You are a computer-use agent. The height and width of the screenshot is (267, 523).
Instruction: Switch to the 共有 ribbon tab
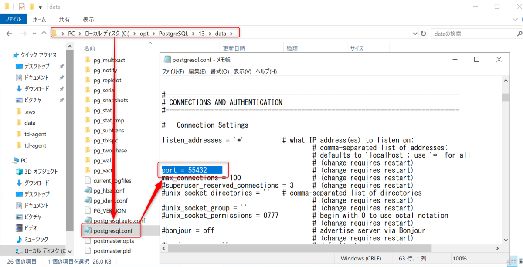tap(65, 19)
